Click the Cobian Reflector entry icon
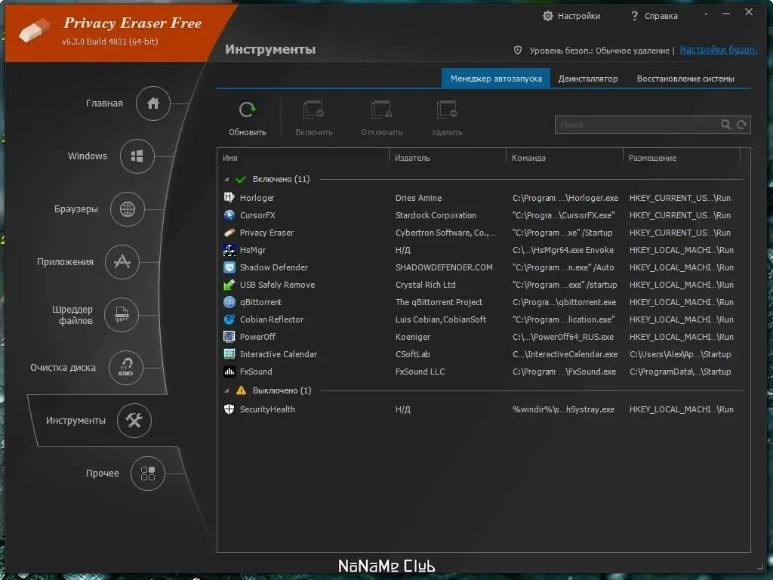The image size is (773, 580). pyautogui.click(x=229, y=319)
